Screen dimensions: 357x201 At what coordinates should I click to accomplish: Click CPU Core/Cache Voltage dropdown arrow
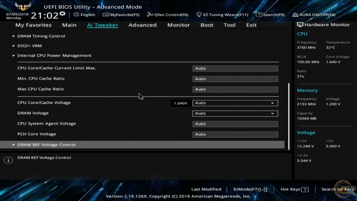(x=272, y=103)
